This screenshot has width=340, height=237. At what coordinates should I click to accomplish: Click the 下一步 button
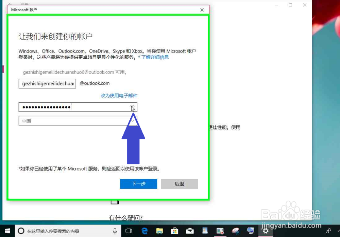pos(138,184)
